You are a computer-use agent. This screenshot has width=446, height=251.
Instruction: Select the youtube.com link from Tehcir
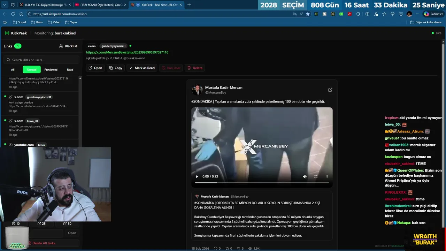(40, 144)
